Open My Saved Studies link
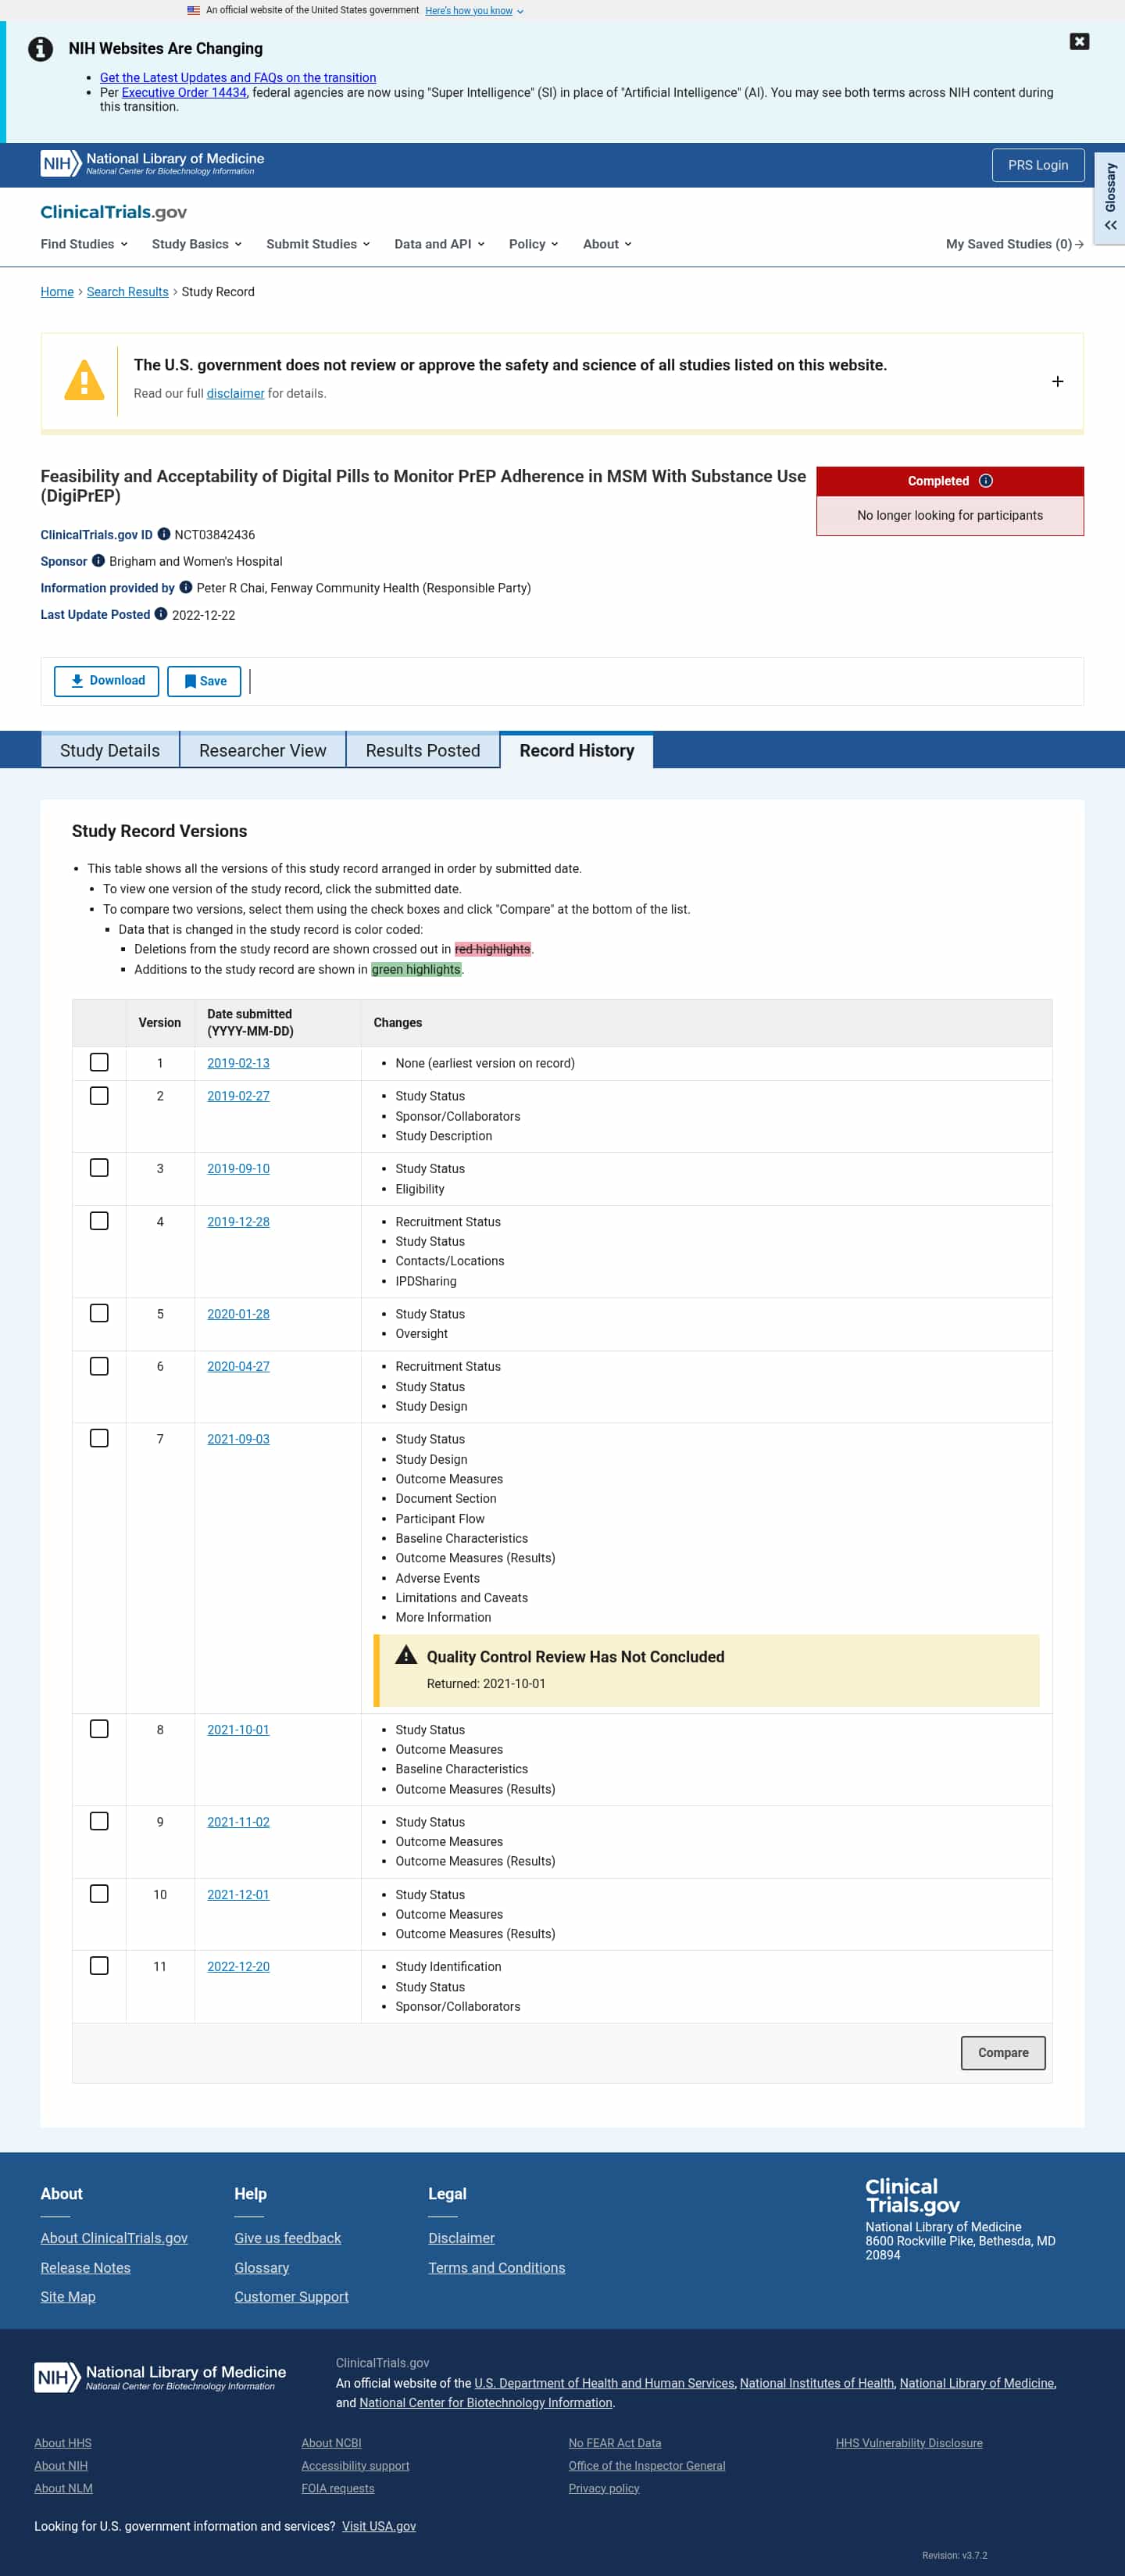The image size is (1125, 2576). click(x=1014, y=244)
